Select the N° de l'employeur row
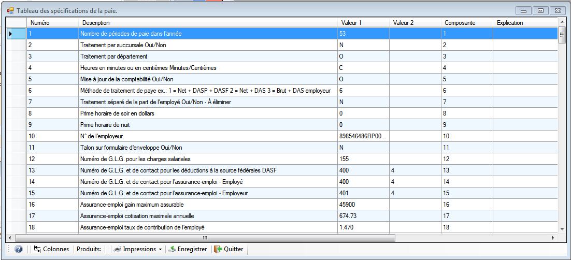Viewport: 571px width, 260px height. pyautogui.click(x=207, y=136)
